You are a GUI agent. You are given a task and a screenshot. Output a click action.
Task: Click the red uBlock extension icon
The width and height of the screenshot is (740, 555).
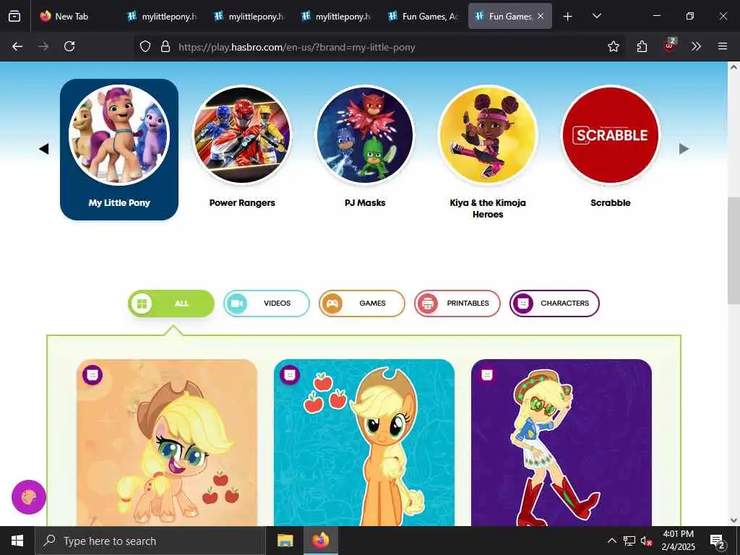670,46
